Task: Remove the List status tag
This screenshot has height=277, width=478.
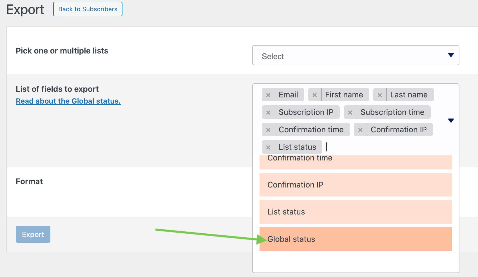Action: (x=268, y=148)
